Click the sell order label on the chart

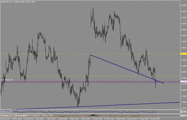tap(7, 80)
